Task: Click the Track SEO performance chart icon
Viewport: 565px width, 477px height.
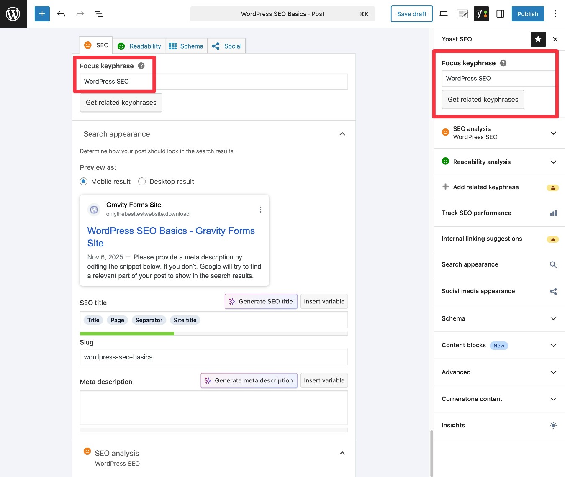Action: [553, 213]
